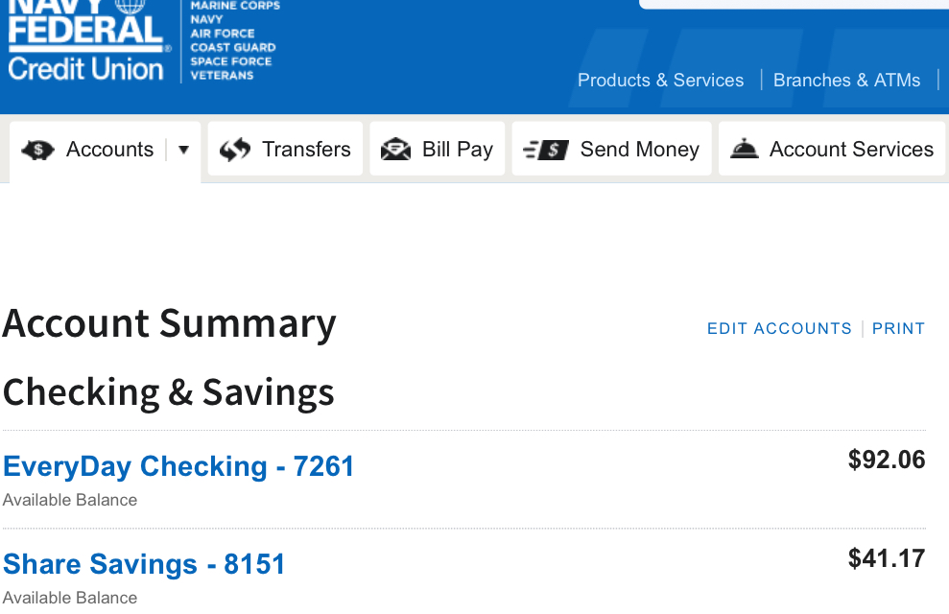Screen dimensions: 949x614
Task: Click the service bell icon
Action: pos(745,149)
